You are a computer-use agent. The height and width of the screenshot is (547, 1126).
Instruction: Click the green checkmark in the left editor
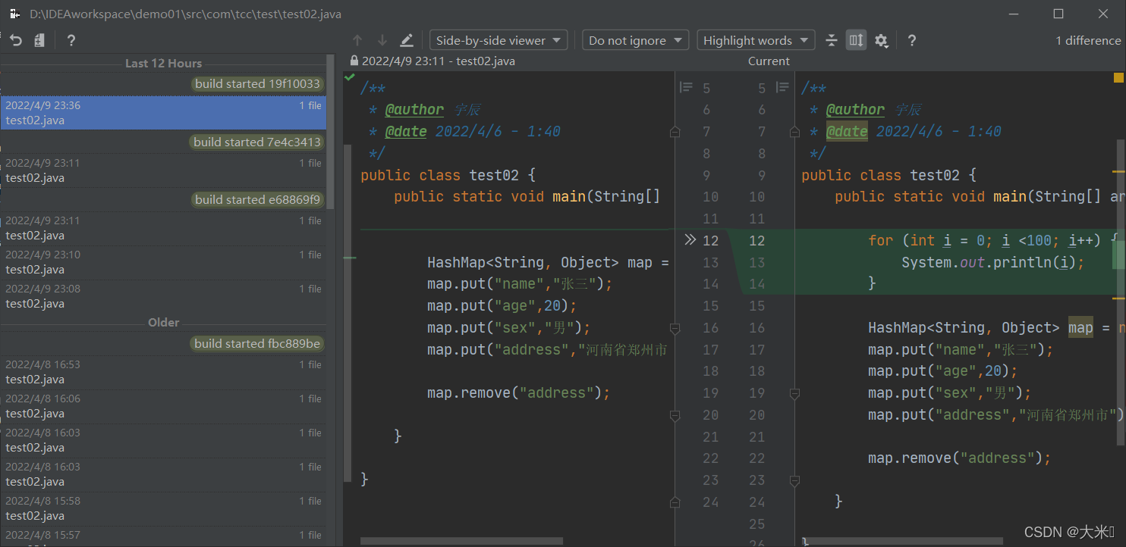pos(350,77)
